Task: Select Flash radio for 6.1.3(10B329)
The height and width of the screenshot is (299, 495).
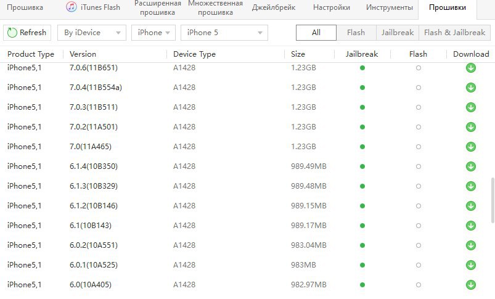Action: [419, 186]
